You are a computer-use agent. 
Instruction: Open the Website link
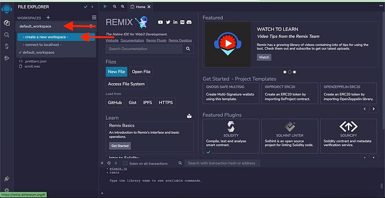point(112,41)
